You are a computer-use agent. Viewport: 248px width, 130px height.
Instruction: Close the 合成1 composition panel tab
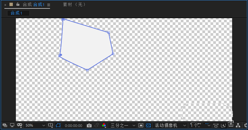pos(5,5)
